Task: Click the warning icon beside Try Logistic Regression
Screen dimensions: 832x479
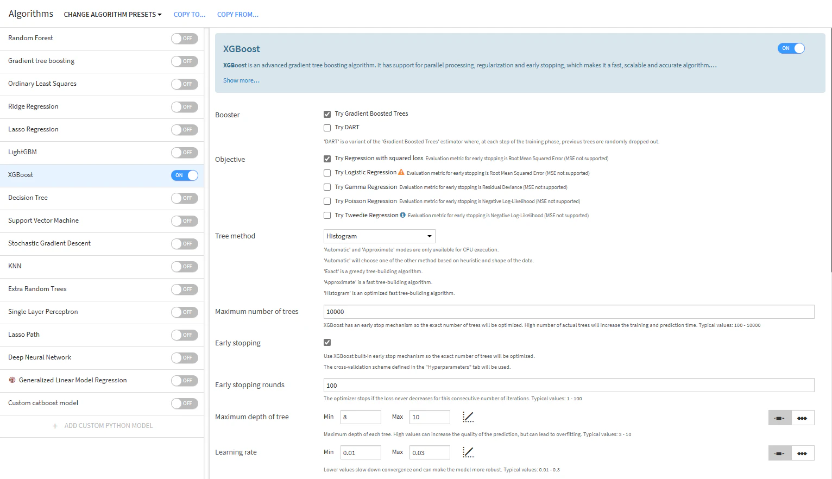Action: pos(401,172)
